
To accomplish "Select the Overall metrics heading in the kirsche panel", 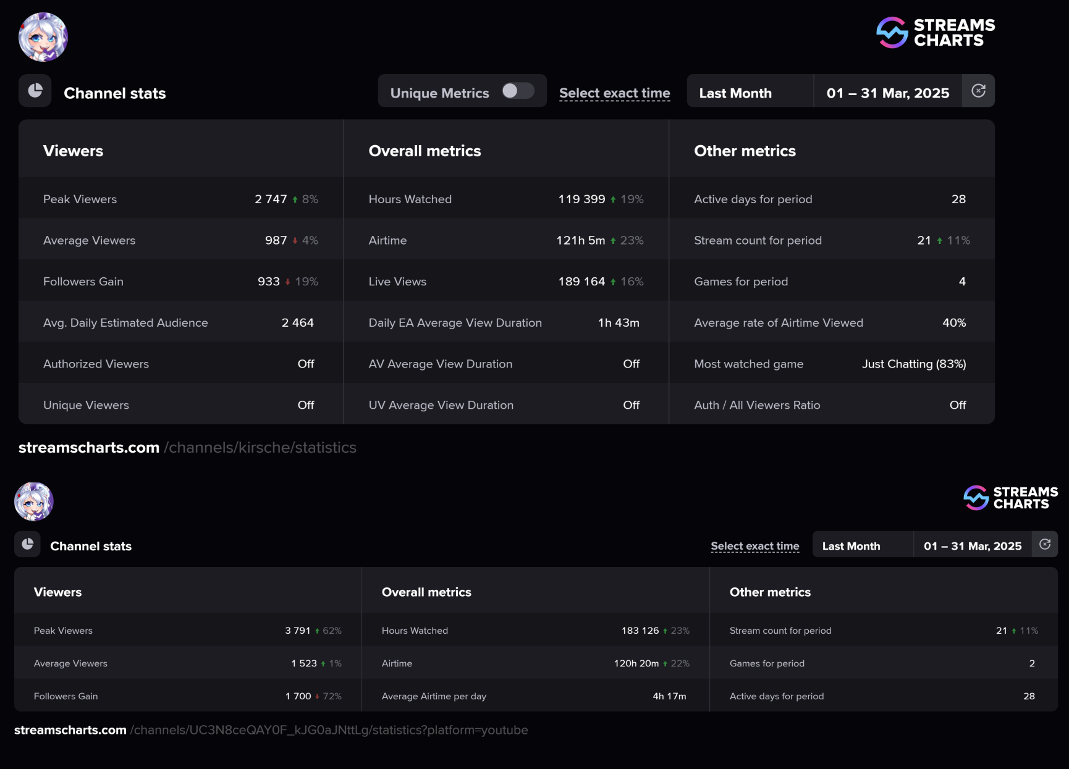I will pos(425,151).
